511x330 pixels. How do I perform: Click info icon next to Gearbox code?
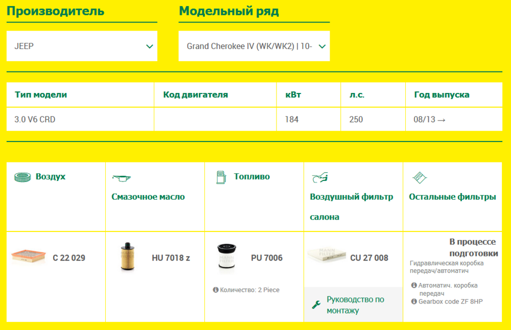pos(414,301)
